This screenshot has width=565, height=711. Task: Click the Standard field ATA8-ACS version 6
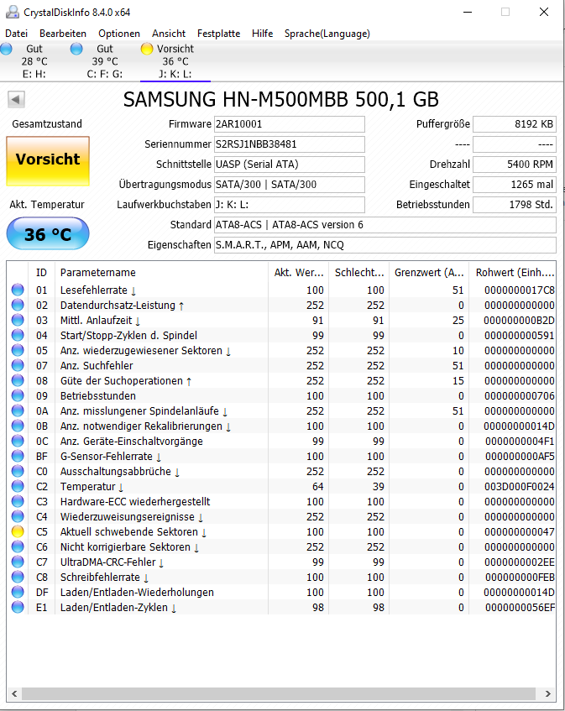[x=385, y=225]
